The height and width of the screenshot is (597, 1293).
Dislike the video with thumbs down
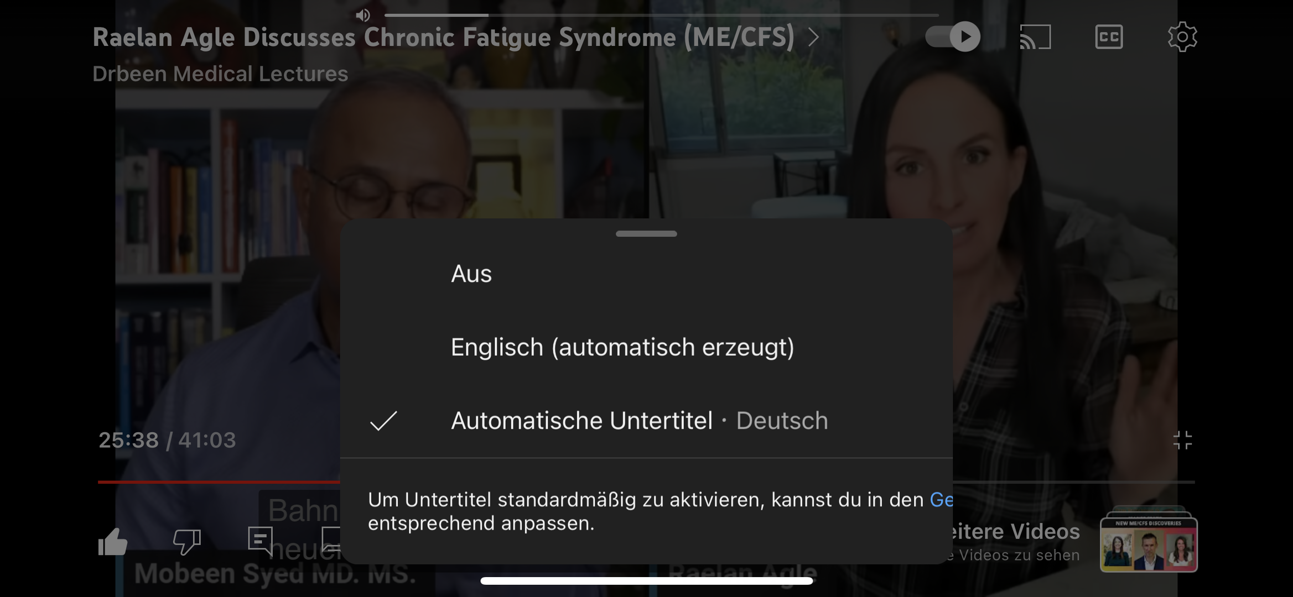pyautogui.click(x=187, y=542)
